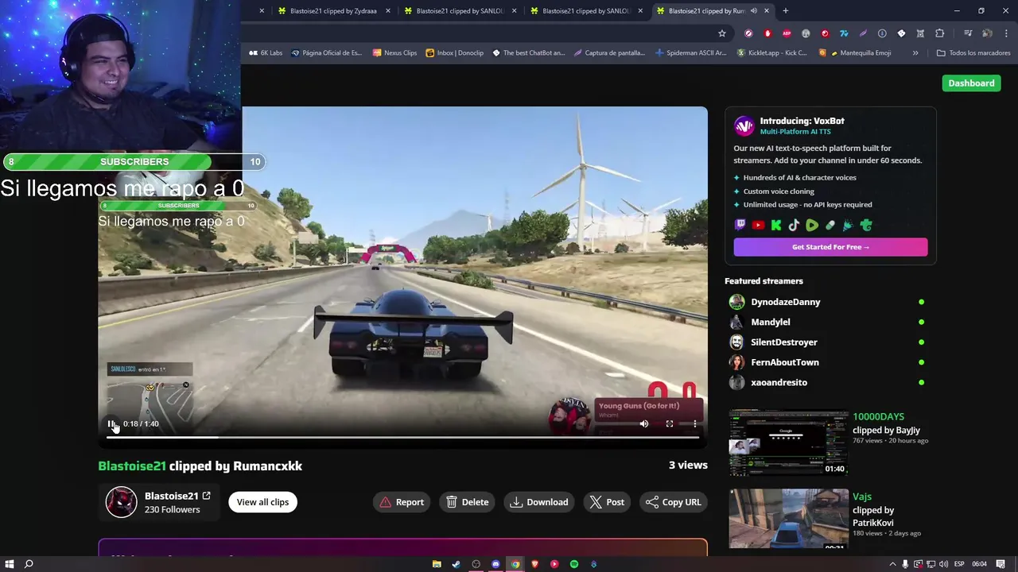Click the TikTok icon in VoxBot ad
This screenshot has width=1018, height=572.
pos(794,226)
